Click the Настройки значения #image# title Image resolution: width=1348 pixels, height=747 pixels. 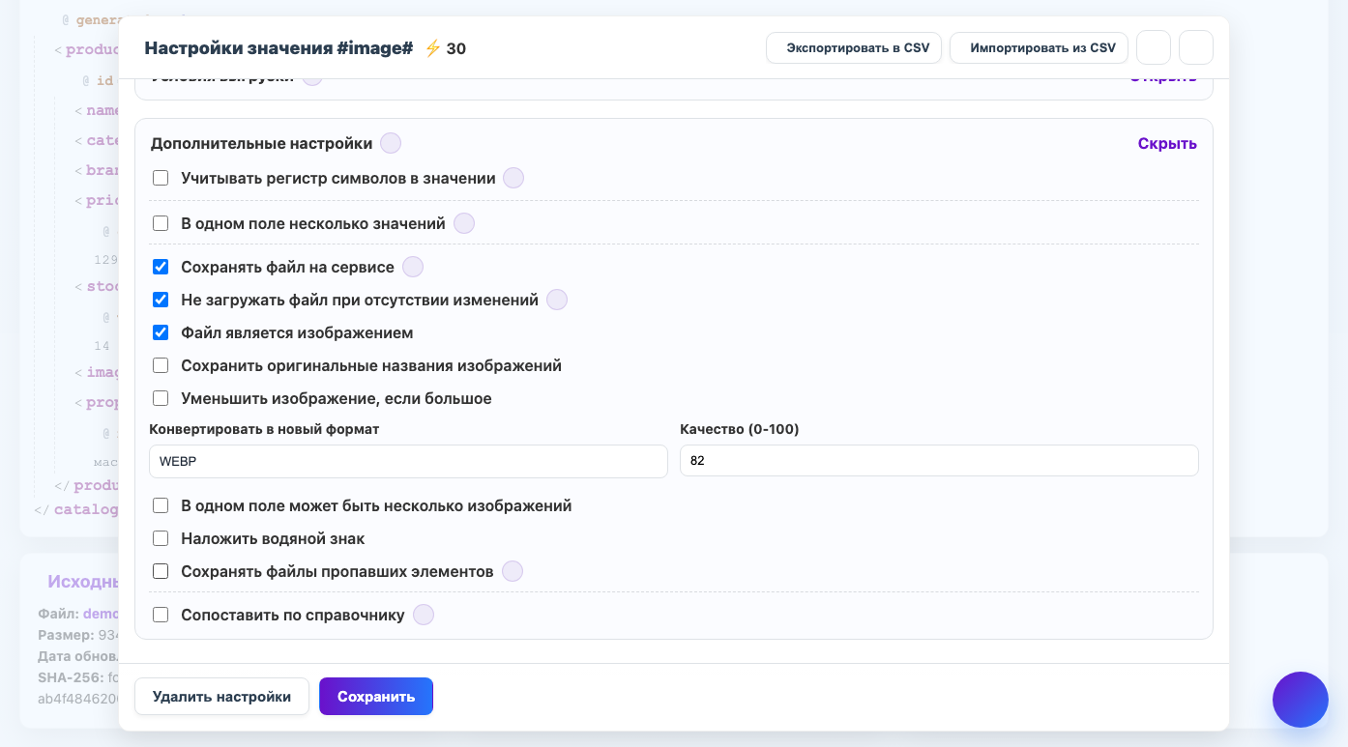coord(278,48)
